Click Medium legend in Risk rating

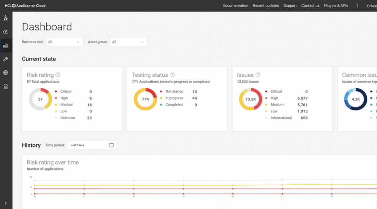tap(67, 105)
